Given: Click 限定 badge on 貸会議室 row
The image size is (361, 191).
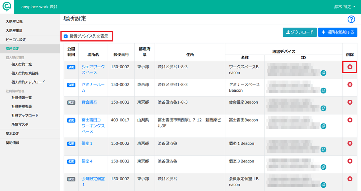Looking at the screenshot, I should tap(71, 103).
